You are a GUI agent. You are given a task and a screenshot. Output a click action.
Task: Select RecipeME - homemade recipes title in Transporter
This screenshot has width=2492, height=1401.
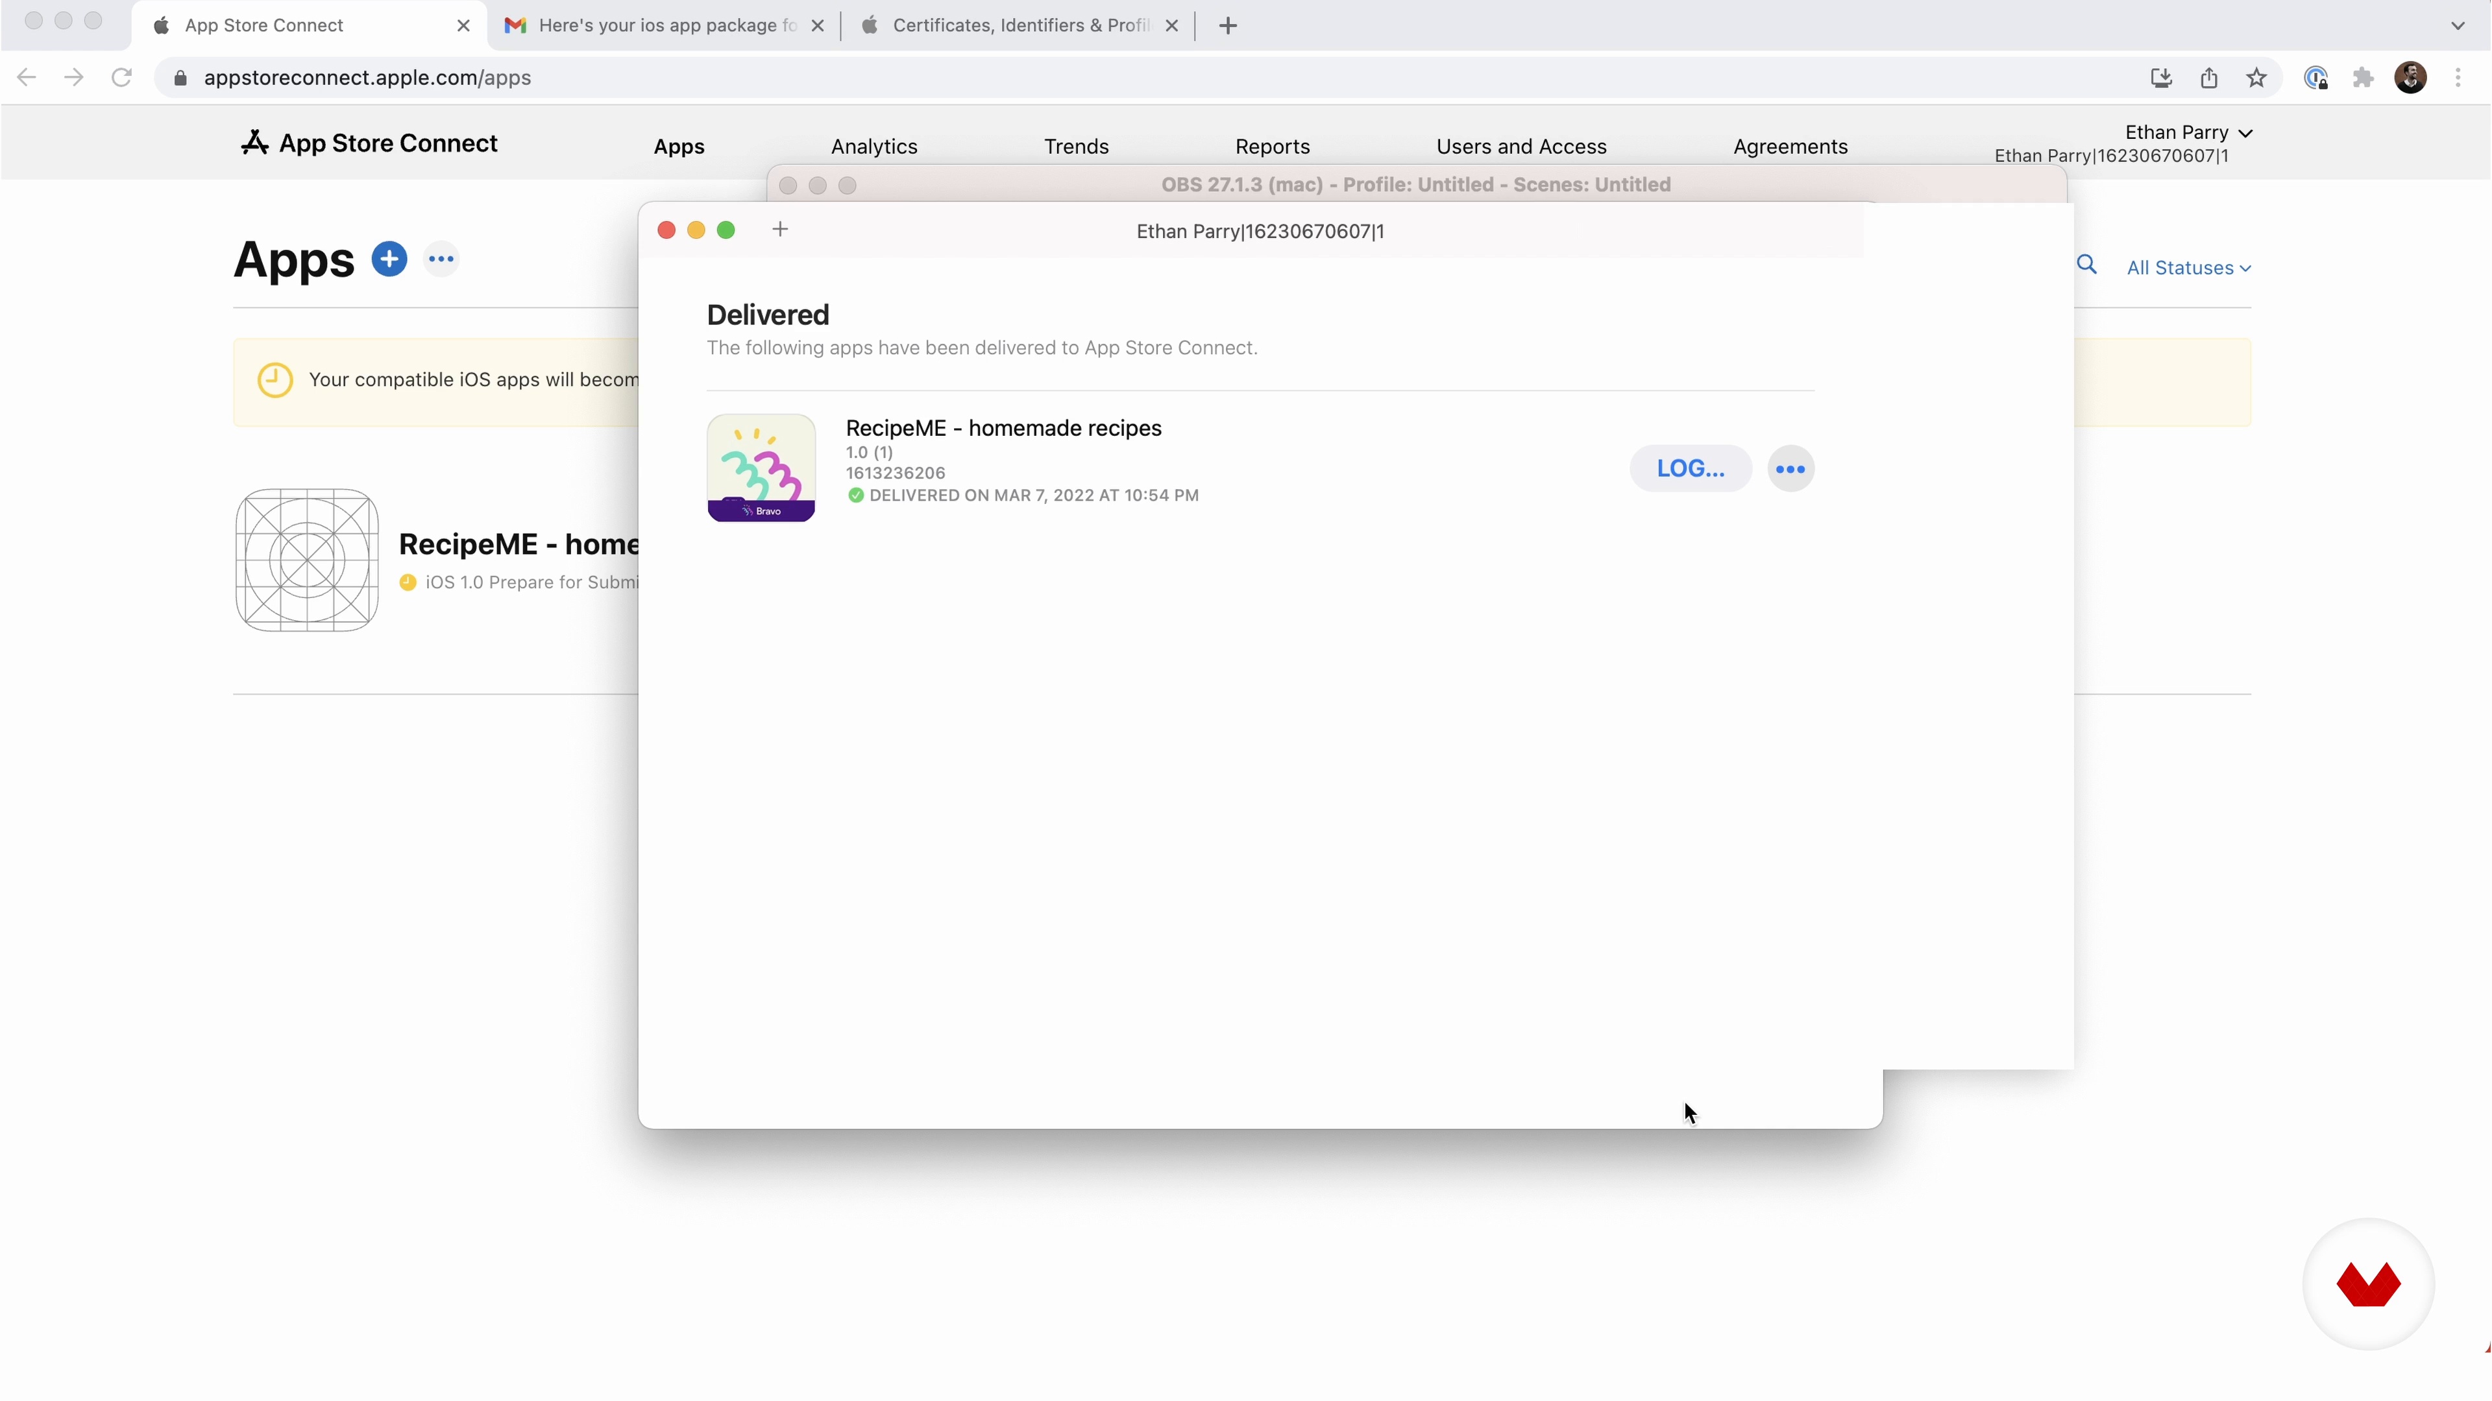[1003, 428]
